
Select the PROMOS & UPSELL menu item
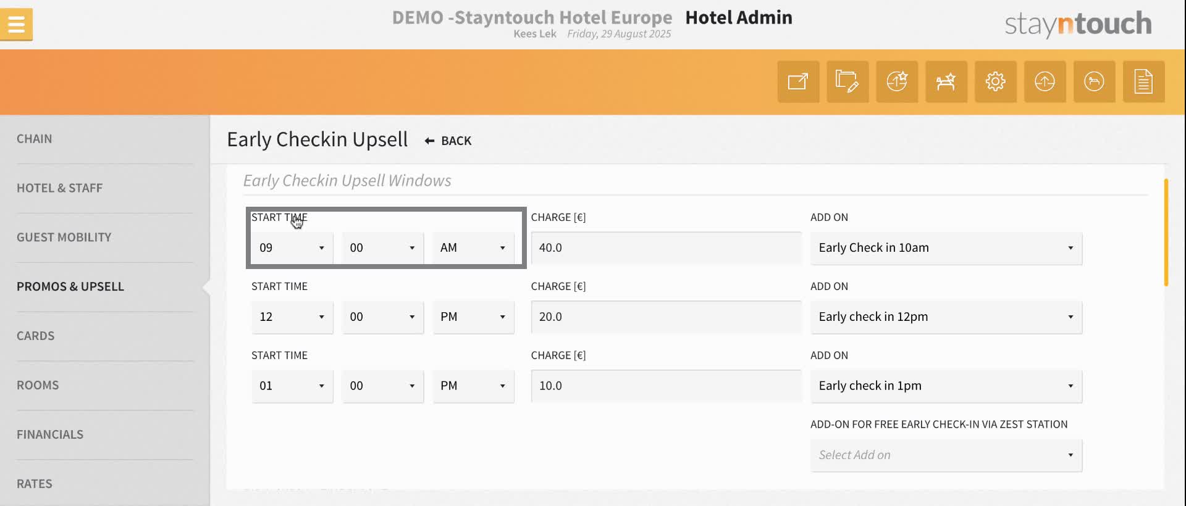point(70,287)
